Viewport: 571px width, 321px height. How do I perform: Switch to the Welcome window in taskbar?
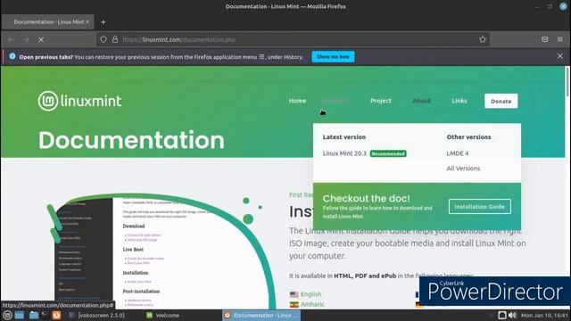coord(163,315)
